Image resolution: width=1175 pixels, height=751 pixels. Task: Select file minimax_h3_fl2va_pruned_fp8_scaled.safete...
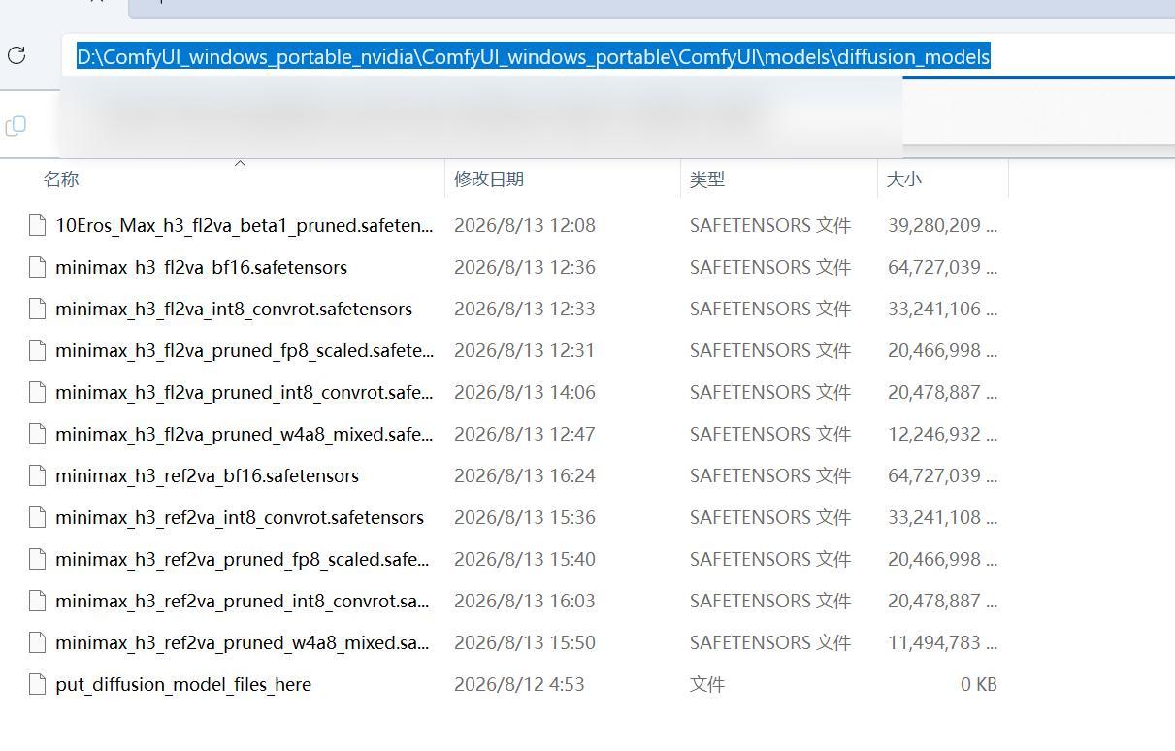point(245,350)
